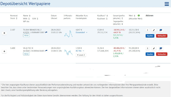171x97 pixels.
Task: Select nominal quantity 2.107
Action: pos(13,30)
